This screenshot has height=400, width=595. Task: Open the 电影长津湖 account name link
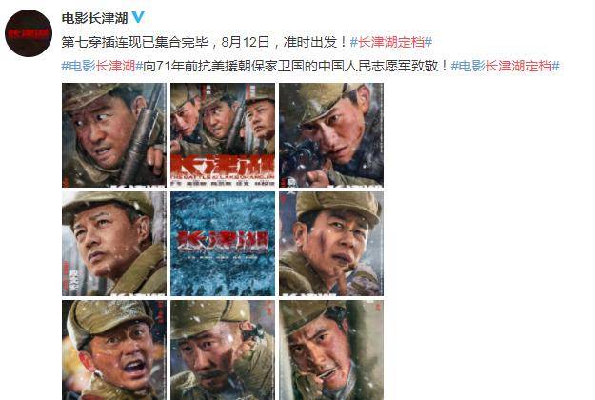[94, 18]
